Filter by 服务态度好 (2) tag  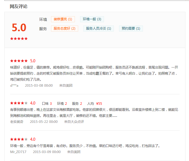click(x=64, y=29)
